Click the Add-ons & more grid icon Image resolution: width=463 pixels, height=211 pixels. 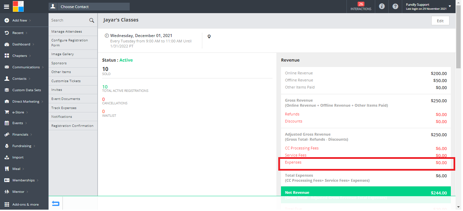click(7, 205)
